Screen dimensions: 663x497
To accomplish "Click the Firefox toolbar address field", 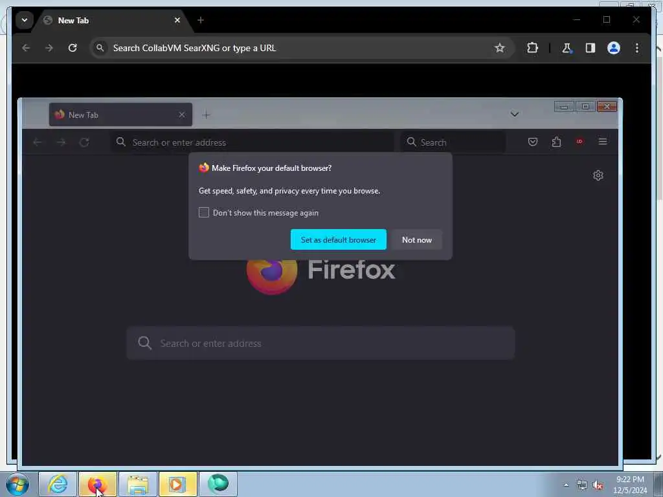I will coord(253,142).
